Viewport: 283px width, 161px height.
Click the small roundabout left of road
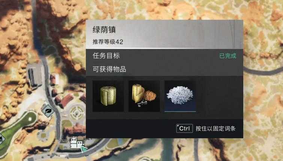43,135
